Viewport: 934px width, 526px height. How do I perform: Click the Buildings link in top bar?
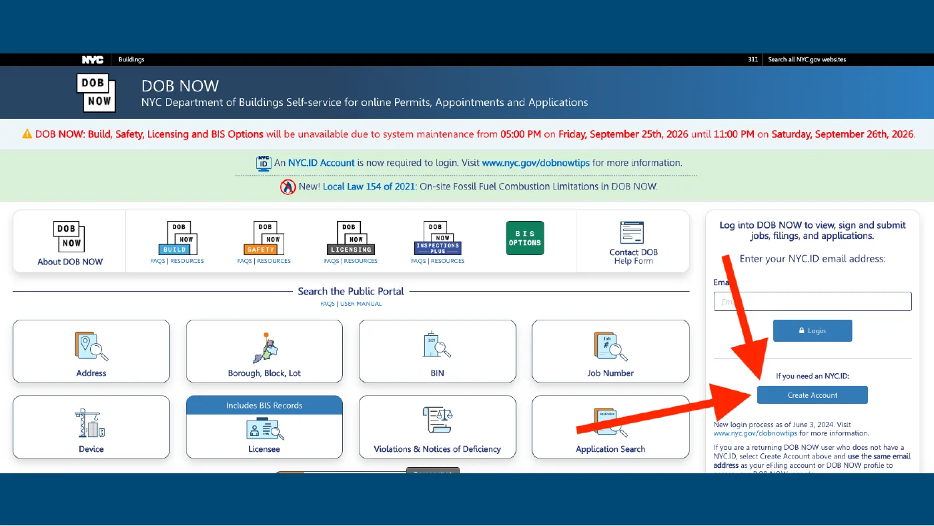[x=131, y=59]
